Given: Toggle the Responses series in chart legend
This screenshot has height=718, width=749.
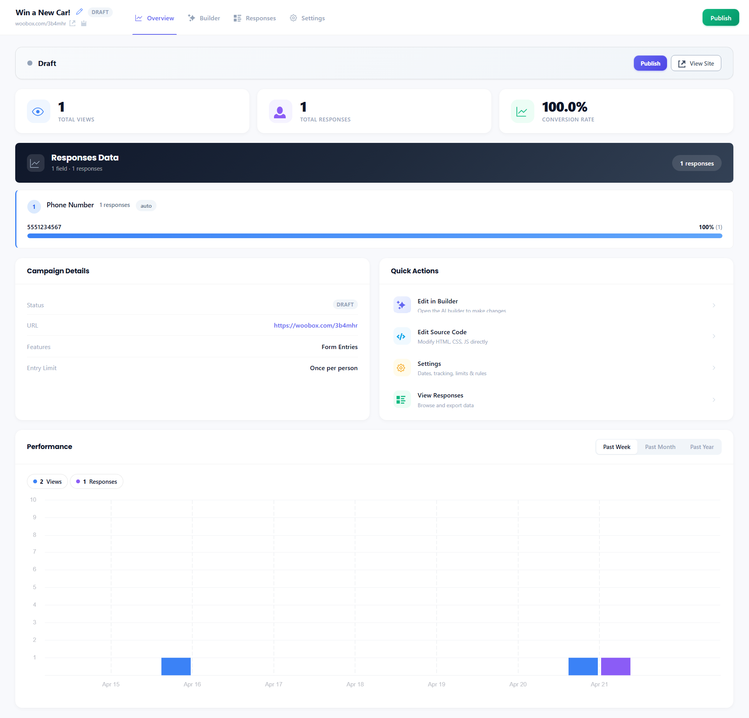Looking at the screenshot, I should click(97, 482).
